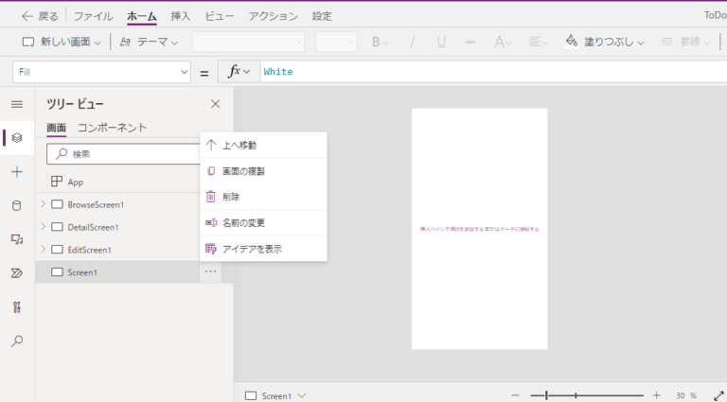The image size is (727, 402).
Task: Open the 罫線 border dropdown
Action: click(x=685, y=43)
